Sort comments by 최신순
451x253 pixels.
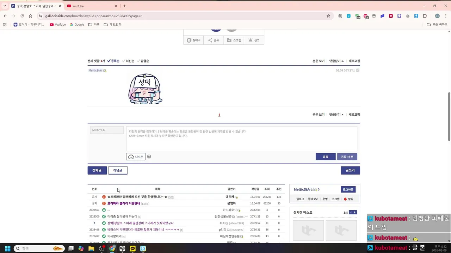click(128, 61)
